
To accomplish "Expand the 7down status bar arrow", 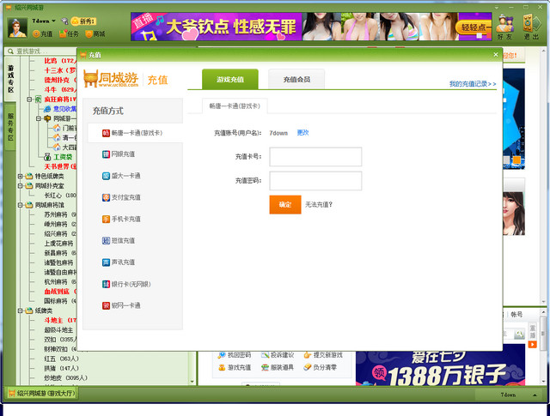I will coord(535,395).
